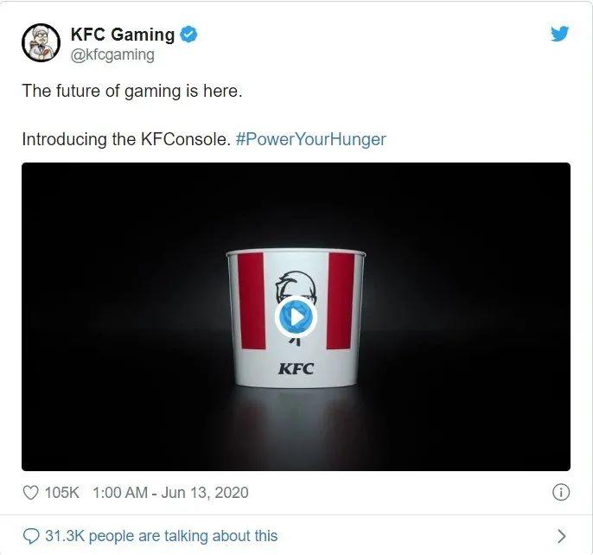Click the right red stripe on the bucket

coord(341,301)
